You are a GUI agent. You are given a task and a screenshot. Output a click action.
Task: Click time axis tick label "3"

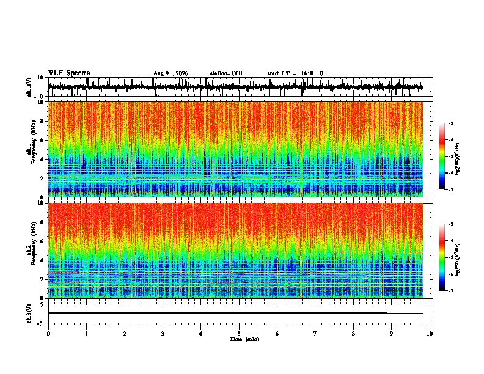click(163, 334)
